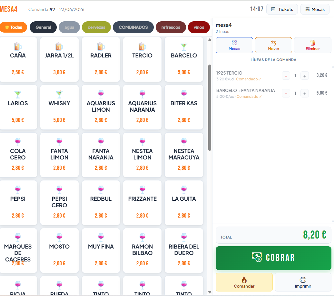Image resolution: width=334 pixels, height=296 pixels.
Task: Switch to the cervezas category
Action: pyautogui.click(x=96, y=27)
